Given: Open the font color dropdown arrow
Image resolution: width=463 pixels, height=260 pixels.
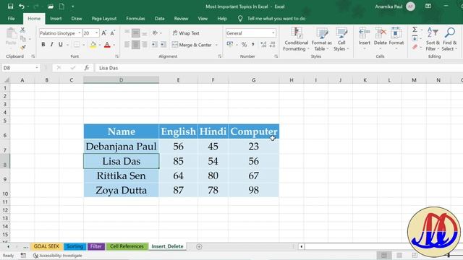Looking at the screenshot, I should pyautogui.click(x=114, y=45).
